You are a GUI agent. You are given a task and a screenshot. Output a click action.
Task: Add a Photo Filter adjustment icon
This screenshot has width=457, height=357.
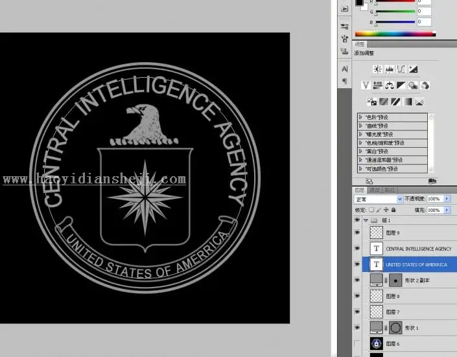[x=413, y=86]
